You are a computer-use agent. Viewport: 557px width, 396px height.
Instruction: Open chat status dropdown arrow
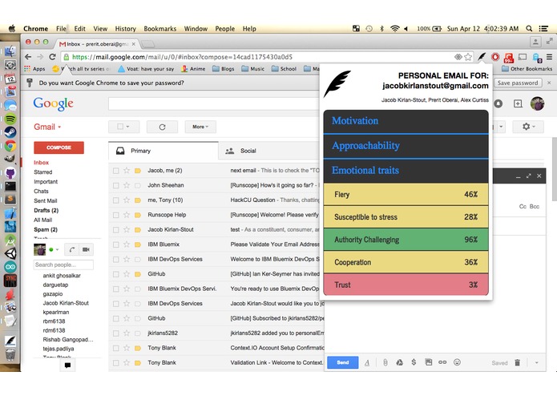(x=57, y=249)
